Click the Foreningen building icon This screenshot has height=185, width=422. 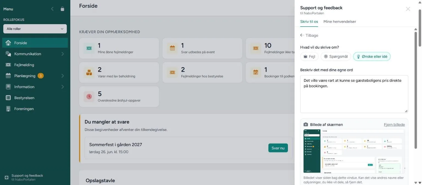click(x=8, y=109)
